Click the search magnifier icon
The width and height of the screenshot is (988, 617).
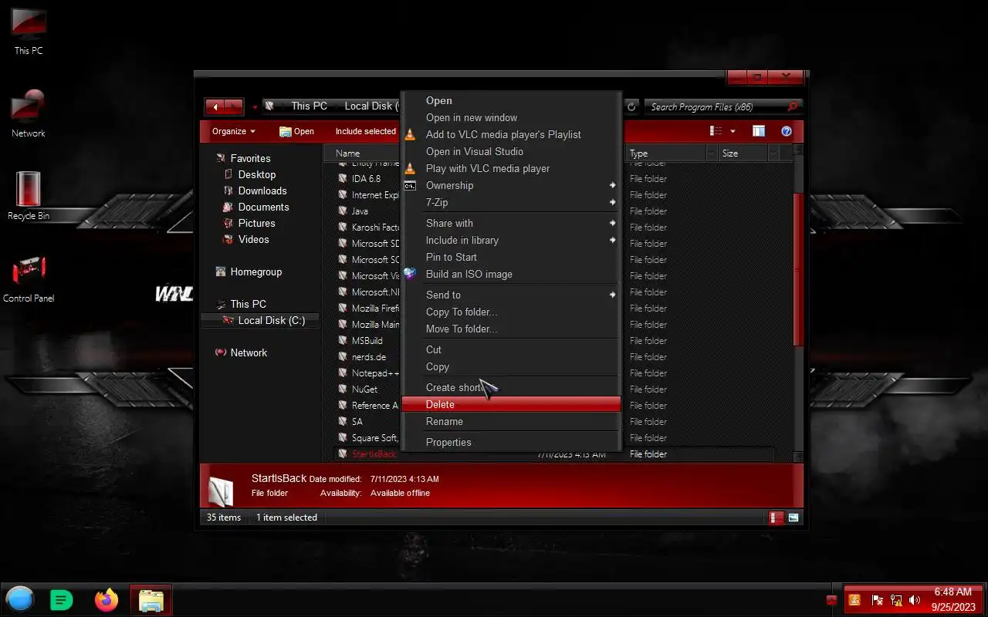click(x=793, y=106)
